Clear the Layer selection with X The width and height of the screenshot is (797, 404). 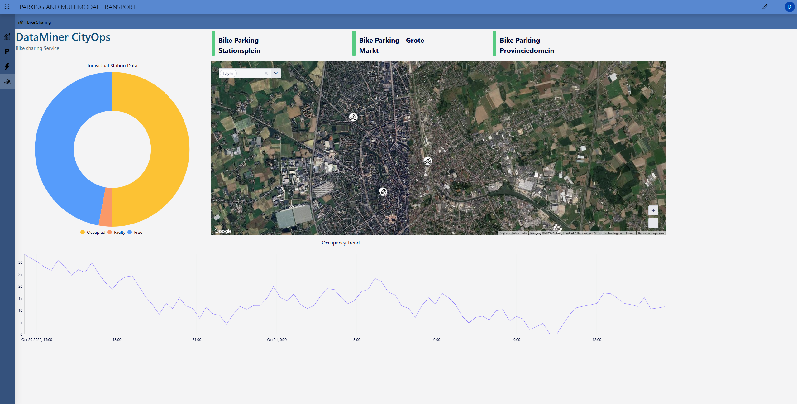tap(266, 73)
